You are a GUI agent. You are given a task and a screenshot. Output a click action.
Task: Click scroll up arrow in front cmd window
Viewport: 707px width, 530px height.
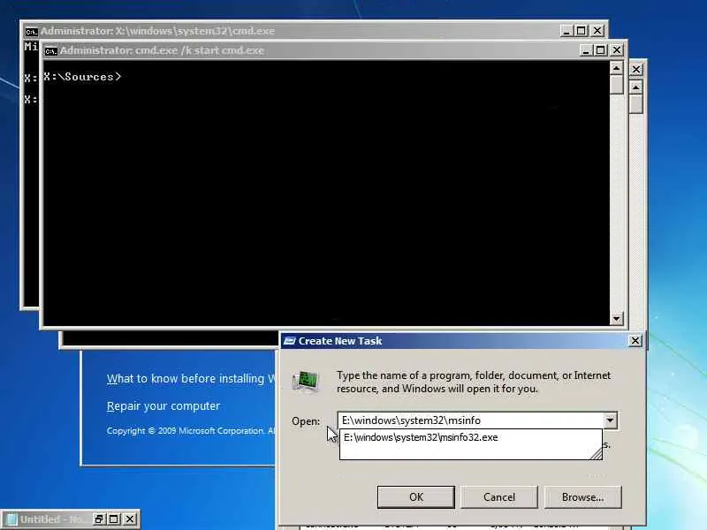point(616,68)
